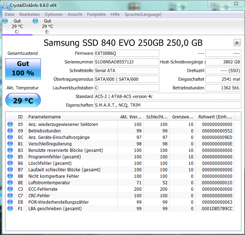Select 'Luftstromtemperatur' parameter name

coord(49,183)
